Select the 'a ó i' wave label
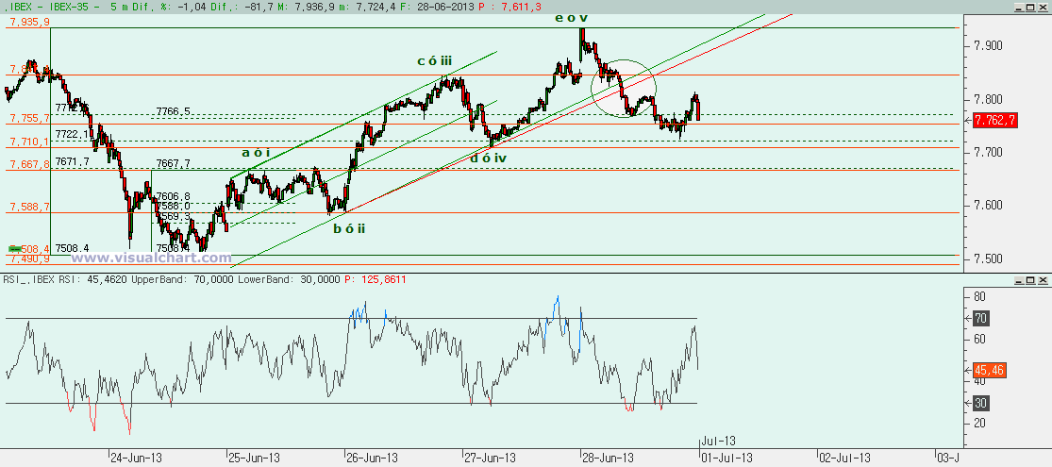Image resolution: width=1052 pixels, height=467 pixels. (256, 153)
